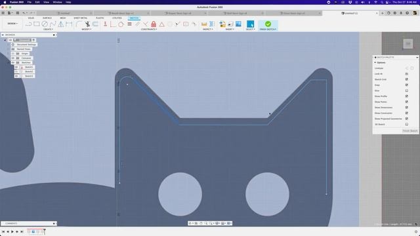Open the Window menu in the menu bar
Screen dimensions: 420x236
click(57, 2)
